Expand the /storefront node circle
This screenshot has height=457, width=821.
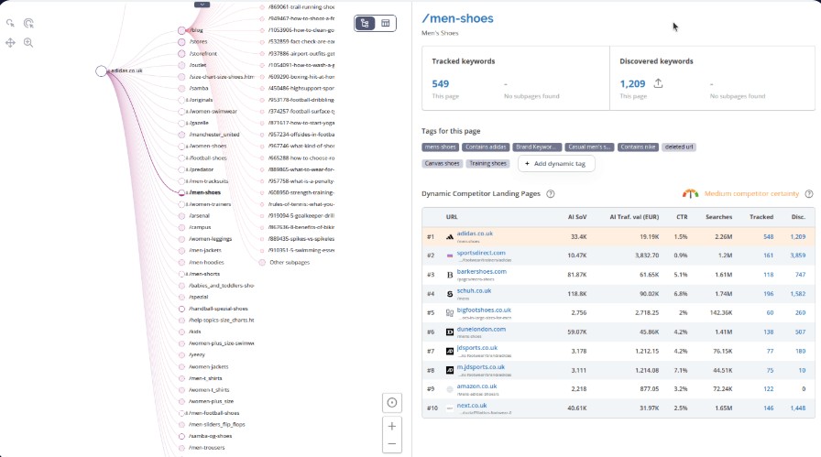tap(181, 53)
